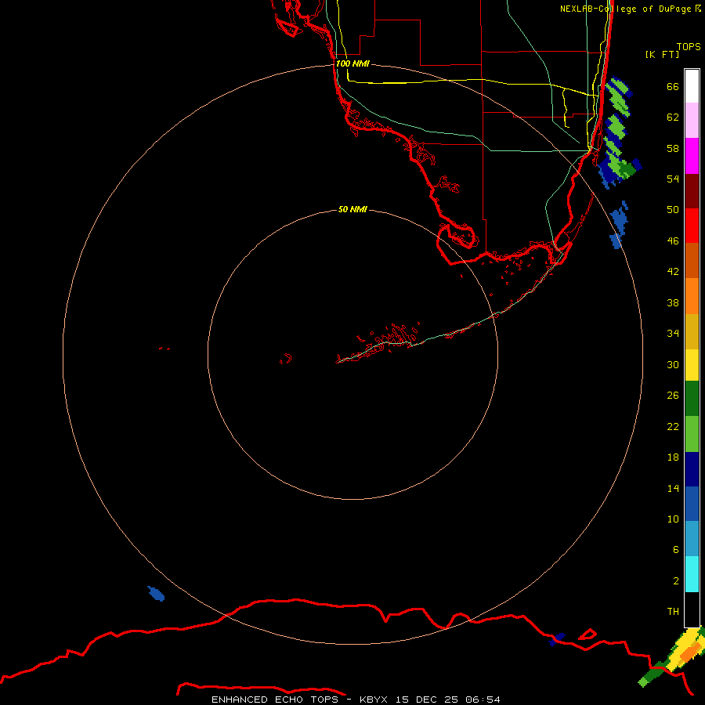Click the "66" legend value
Image resolution: width=705 pixels, height=705 pixels.
(x=673, y=86)
